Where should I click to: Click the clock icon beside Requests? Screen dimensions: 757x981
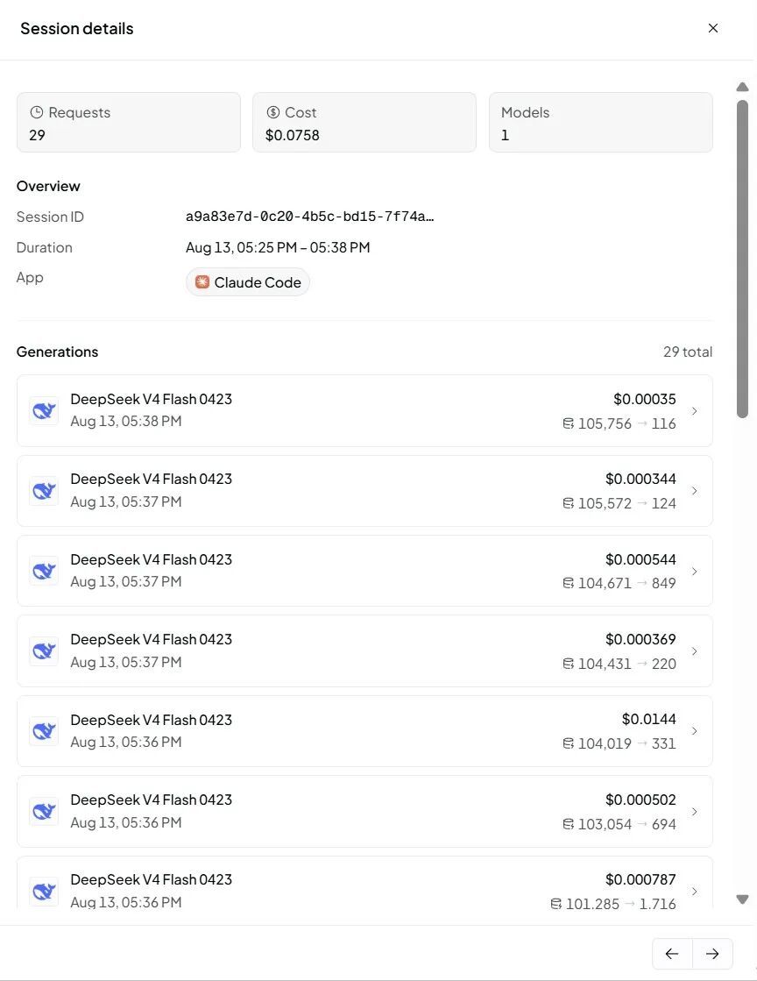coord(37,112)
